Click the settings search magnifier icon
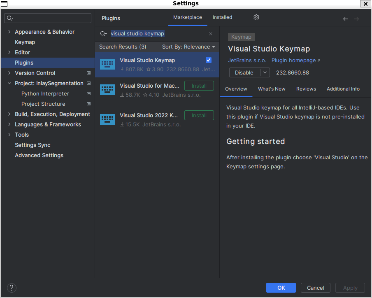Viewport: 372px width, 298px height. pos(10,18)
